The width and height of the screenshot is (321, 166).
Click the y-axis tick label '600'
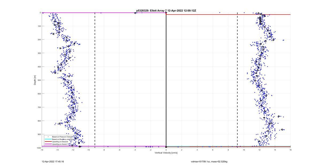click(39, 94)
